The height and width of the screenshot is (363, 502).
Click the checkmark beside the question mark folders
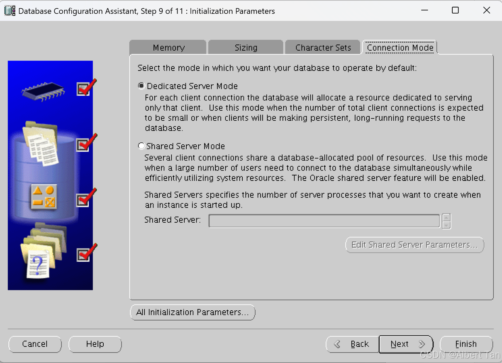(x=87, y=252)
